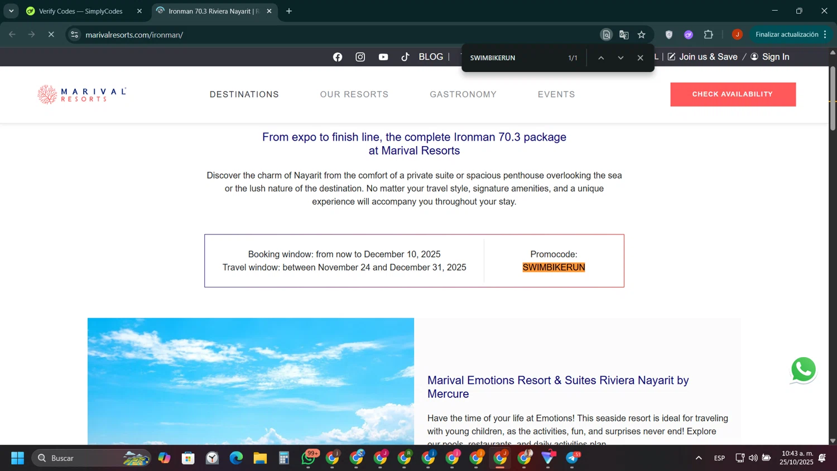Screen dimensions: 837x471
Task: Click the blue sky resort image
Action: pyautogui.click(x=251, y=381)
